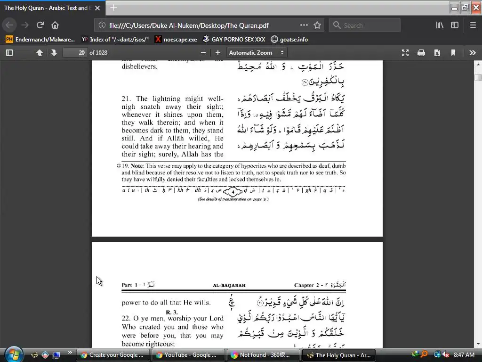Open the Firefox hamburger menu
Image resolution: width=482 pixels, height=362 pixels.
pyautogui.click(x=473, y=25)
